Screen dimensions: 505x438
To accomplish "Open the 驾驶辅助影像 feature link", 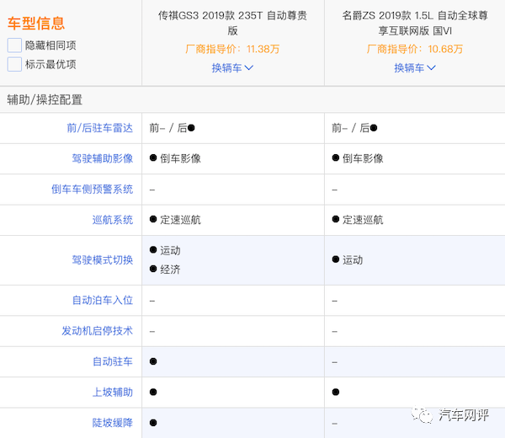I will click(x=102, y=158).
